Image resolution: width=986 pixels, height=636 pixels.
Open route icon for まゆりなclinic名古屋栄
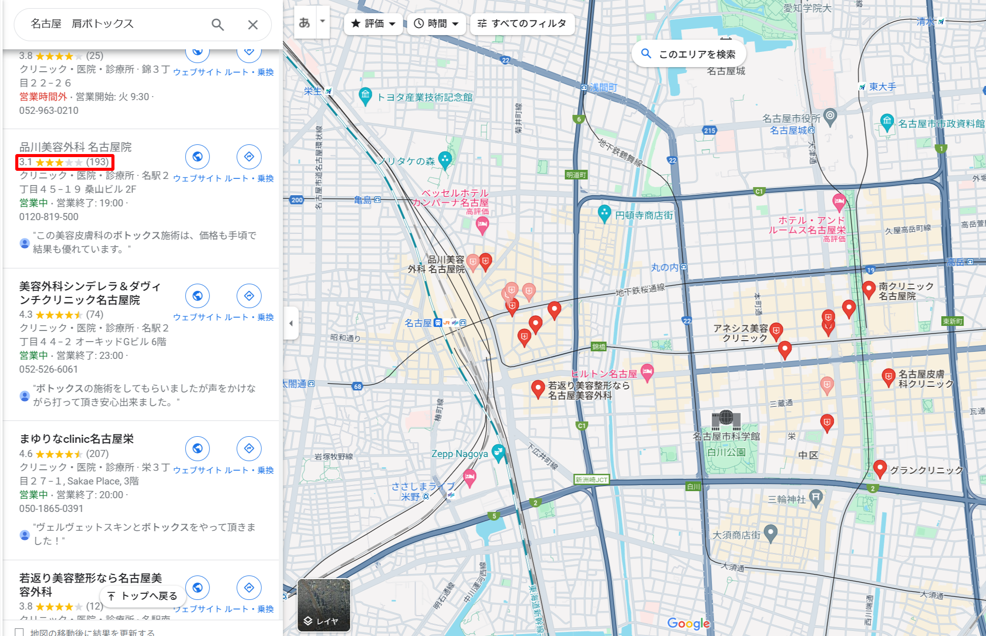click(249, 448)
